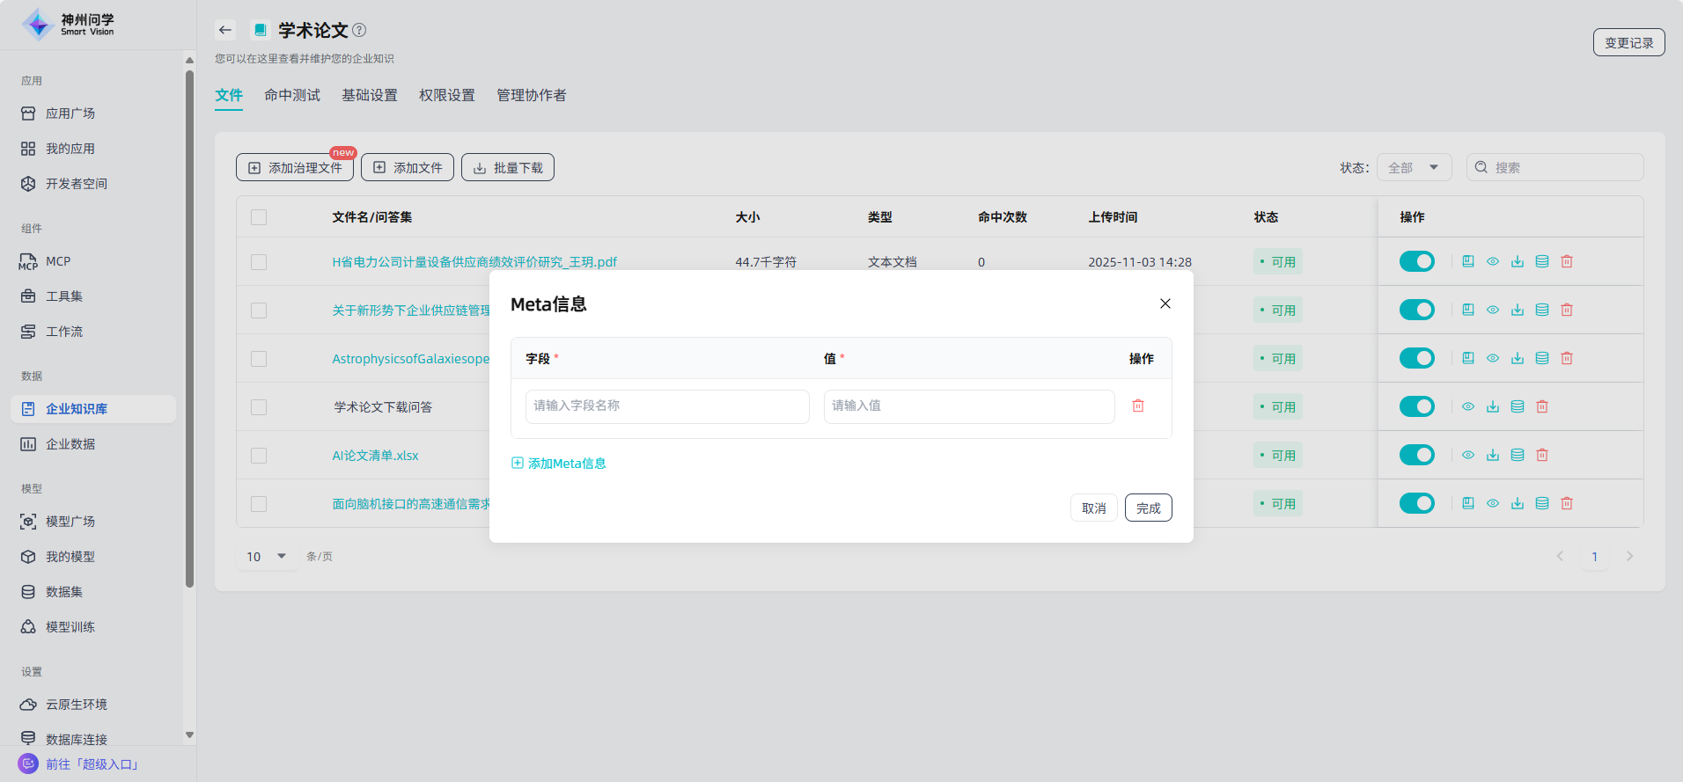The width and height of the screenshot is (1683, 782).
Task: Click the delete icon in Meta信息 row
Action: pos(1138,406)
